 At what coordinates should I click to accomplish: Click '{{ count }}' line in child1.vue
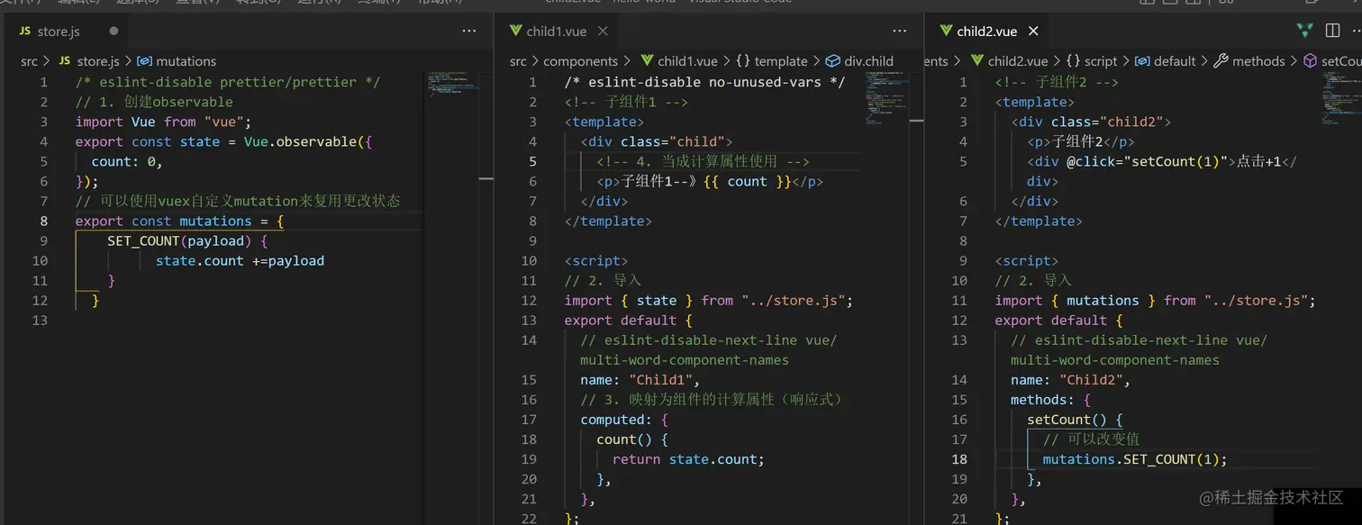[x=710, y=181]
